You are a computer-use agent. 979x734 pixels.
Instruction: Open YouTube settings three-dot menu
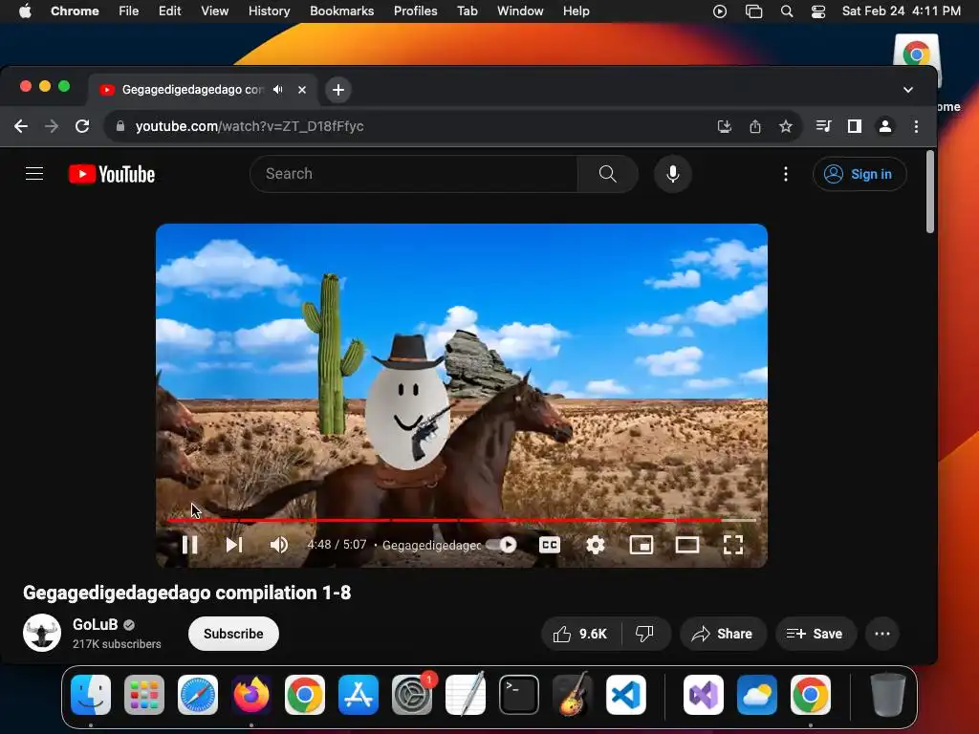[786, 174]
